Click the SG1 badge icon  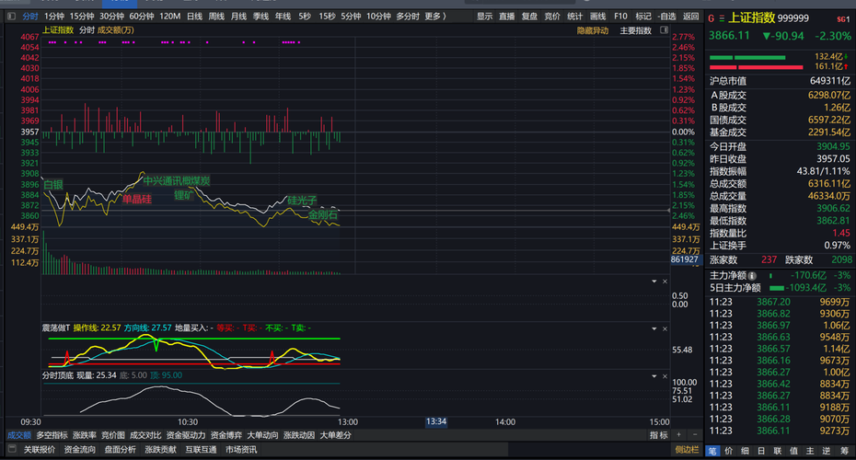(842, 19)
